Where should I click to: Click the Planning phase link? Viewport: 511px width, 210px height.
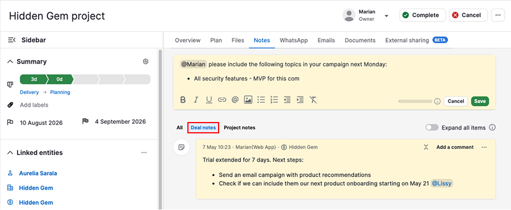coord(60,92)
